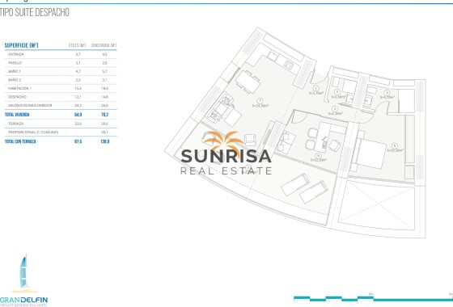
Task: Click the ENTRADA útiles value '3,7'
Action: pyautogui.click(x=78, y=54)
